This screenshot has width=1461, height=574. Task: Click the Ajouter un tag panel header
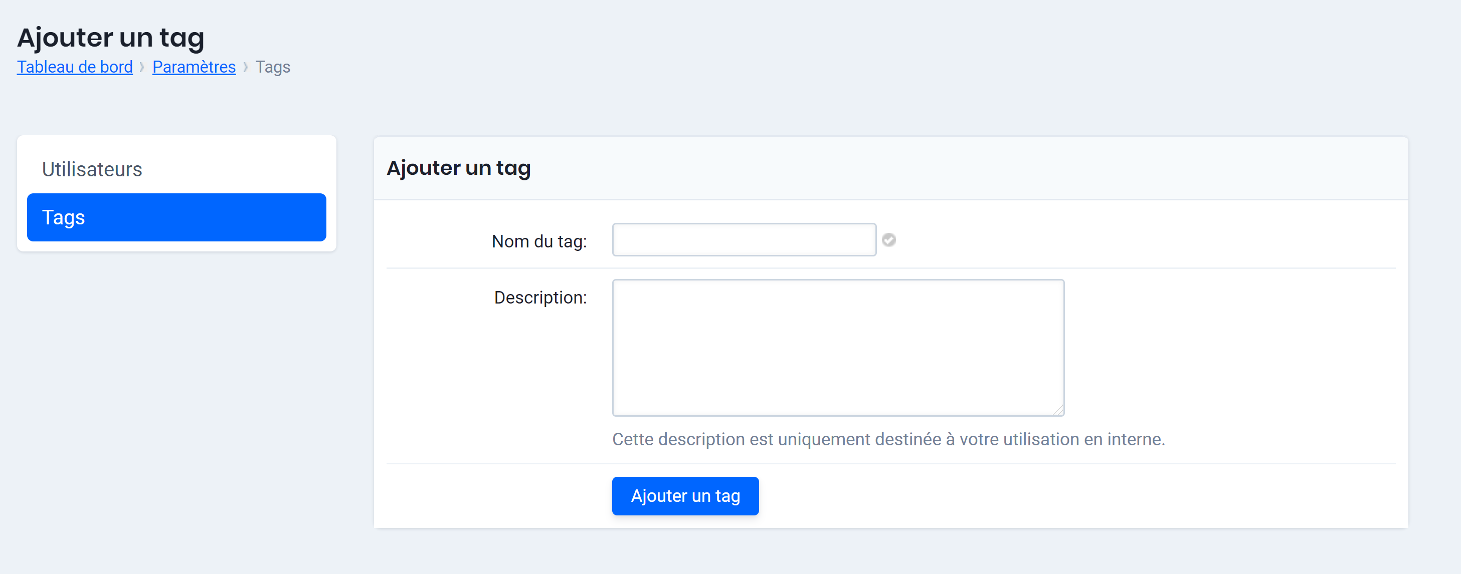point(458,167)
